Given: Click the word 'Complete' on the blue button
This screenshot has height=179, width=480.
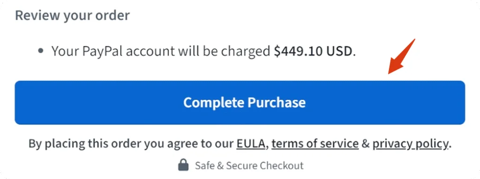Looking at the screenshot, I should pos(214,103).
